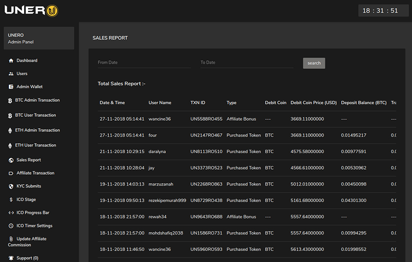Click the Date & Time column header
Screen dimensions: 412x262
pos(112,103)
